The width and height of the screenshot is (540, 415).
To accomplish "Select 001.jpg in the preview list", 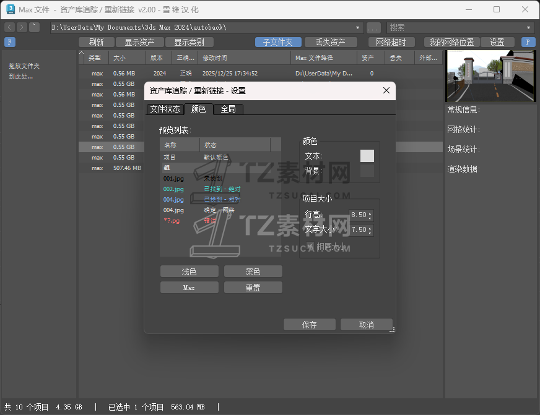I will [173, 178].
